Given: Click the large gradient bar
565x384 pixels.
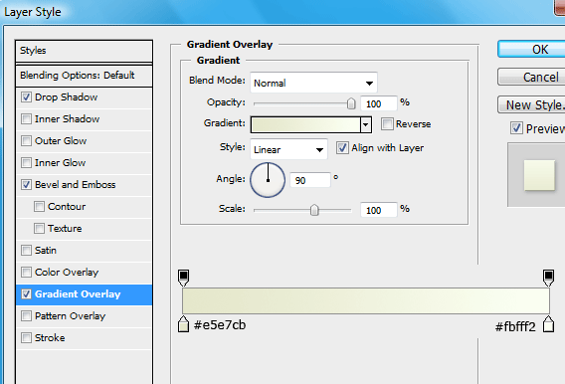Looking at the screenshot, I should coord(366,300).
